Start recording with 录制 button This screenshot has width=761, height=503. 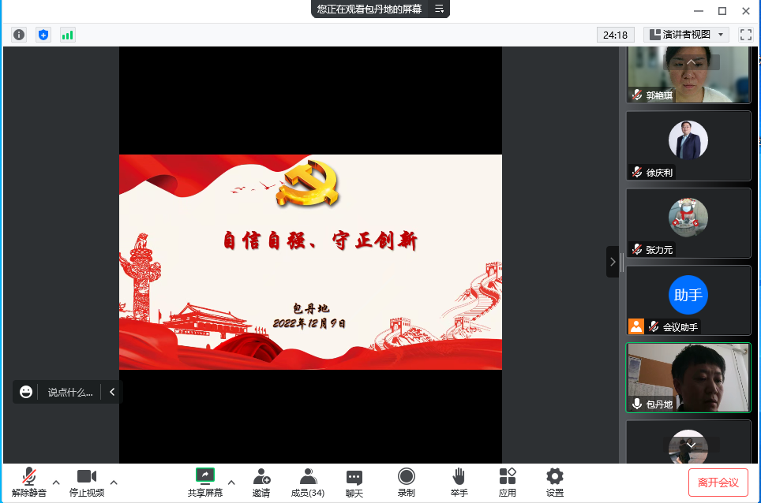407,482
